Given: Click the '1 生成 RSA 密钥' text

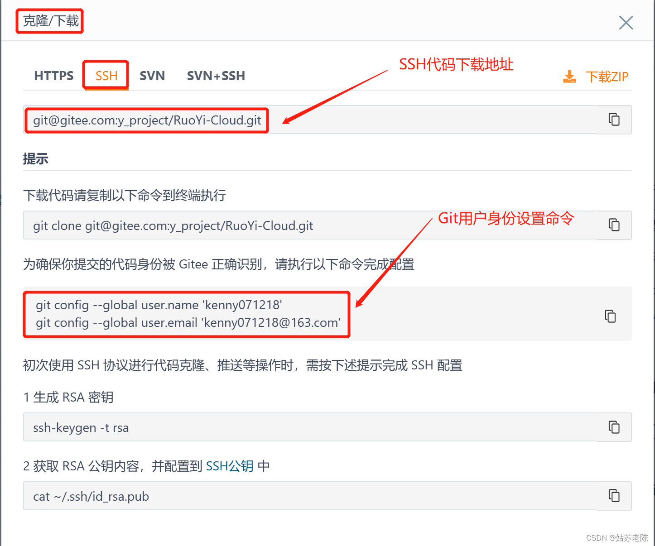Looking at the screenshot, I should click(x=68, y=397).
